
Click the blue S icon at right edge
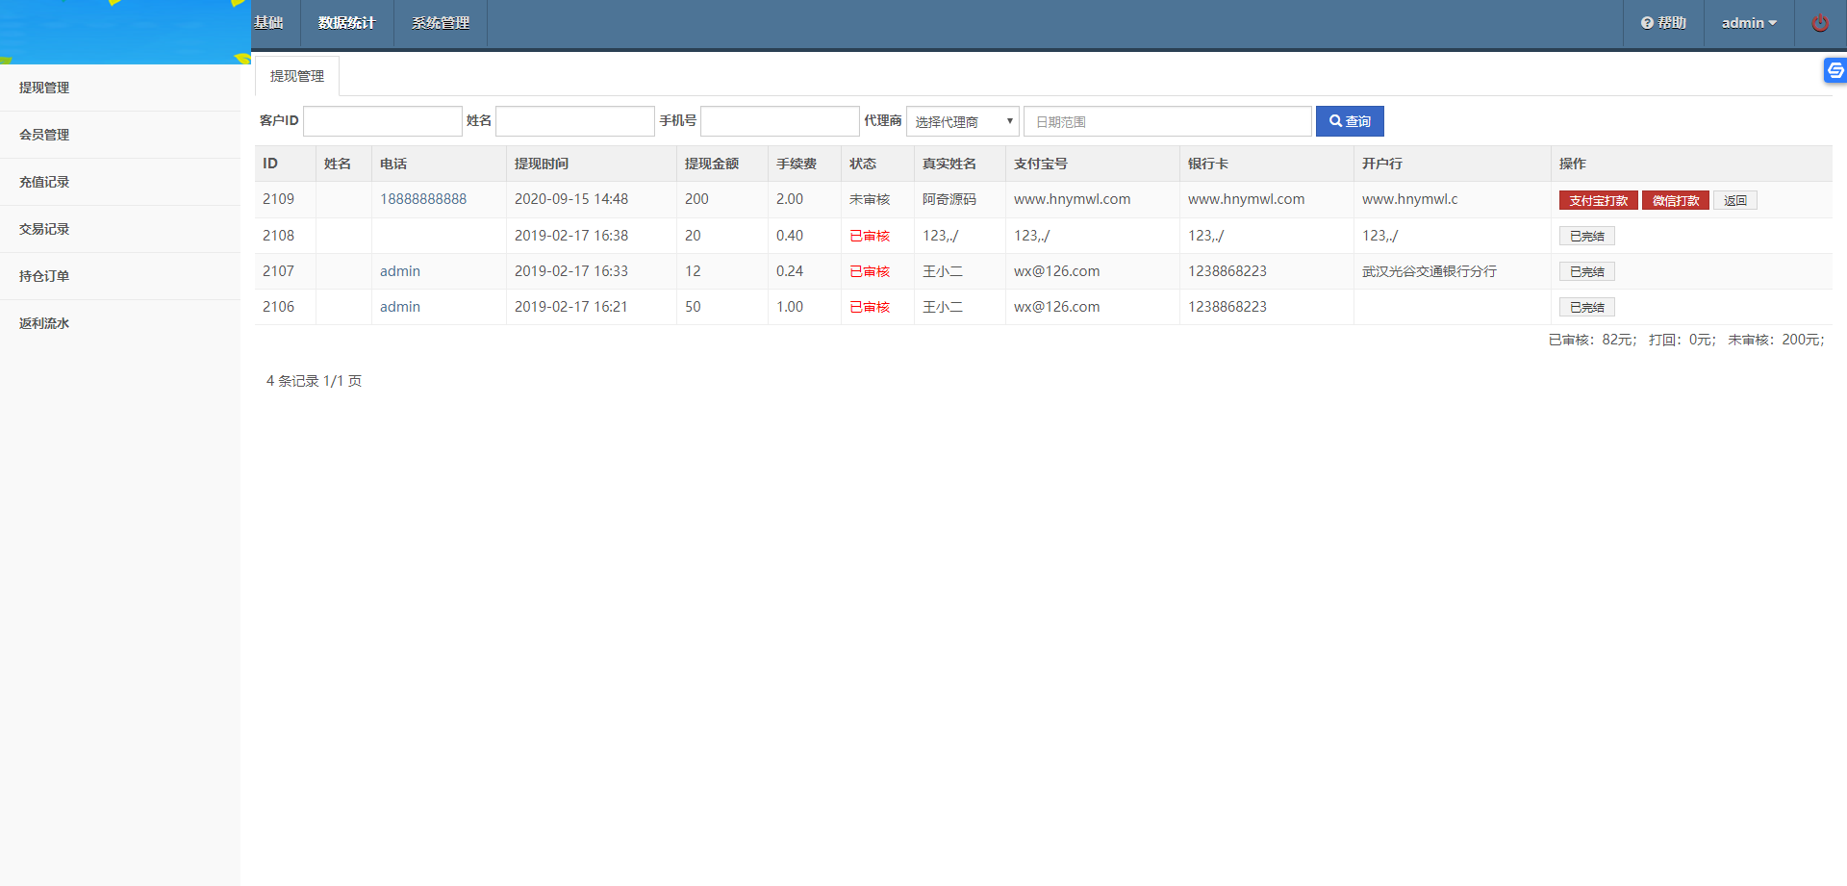1835,70
